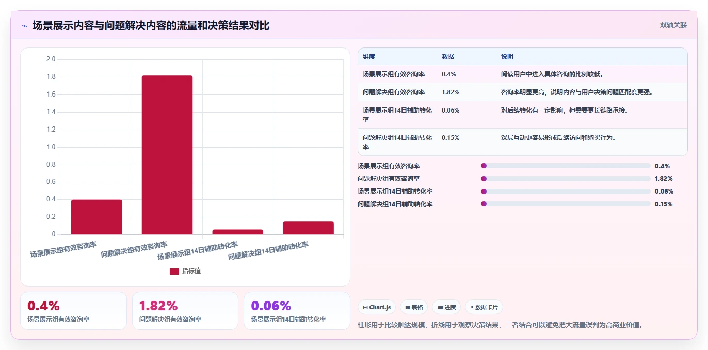Click x-axis label 场景展示组14日辅助转化率

(x=198, y=251)
